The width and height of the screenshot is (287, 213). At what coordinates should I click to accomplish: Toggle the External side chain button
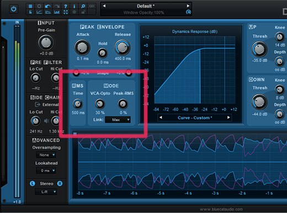pyautogui.click(x=47, y=105)
